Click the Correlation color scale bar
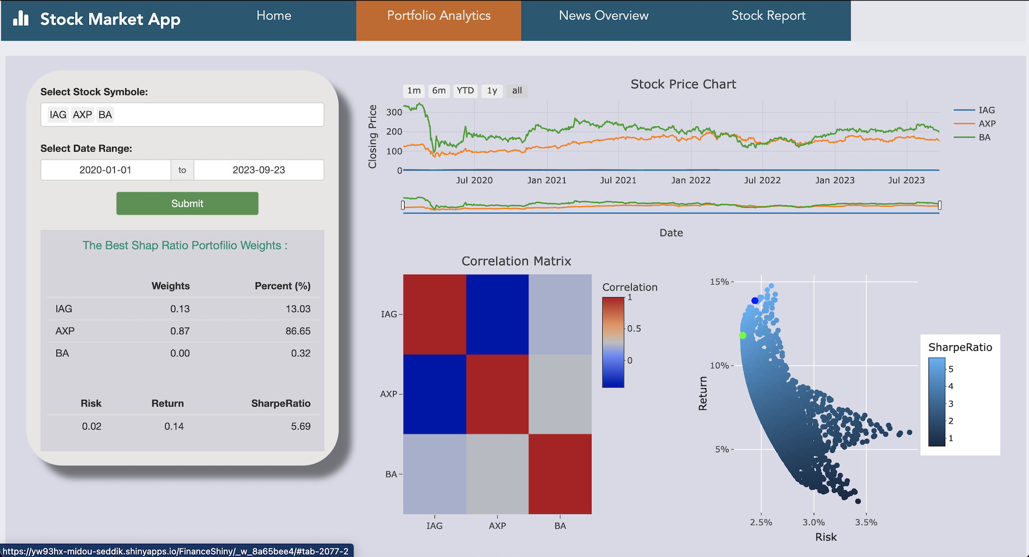 613,342
